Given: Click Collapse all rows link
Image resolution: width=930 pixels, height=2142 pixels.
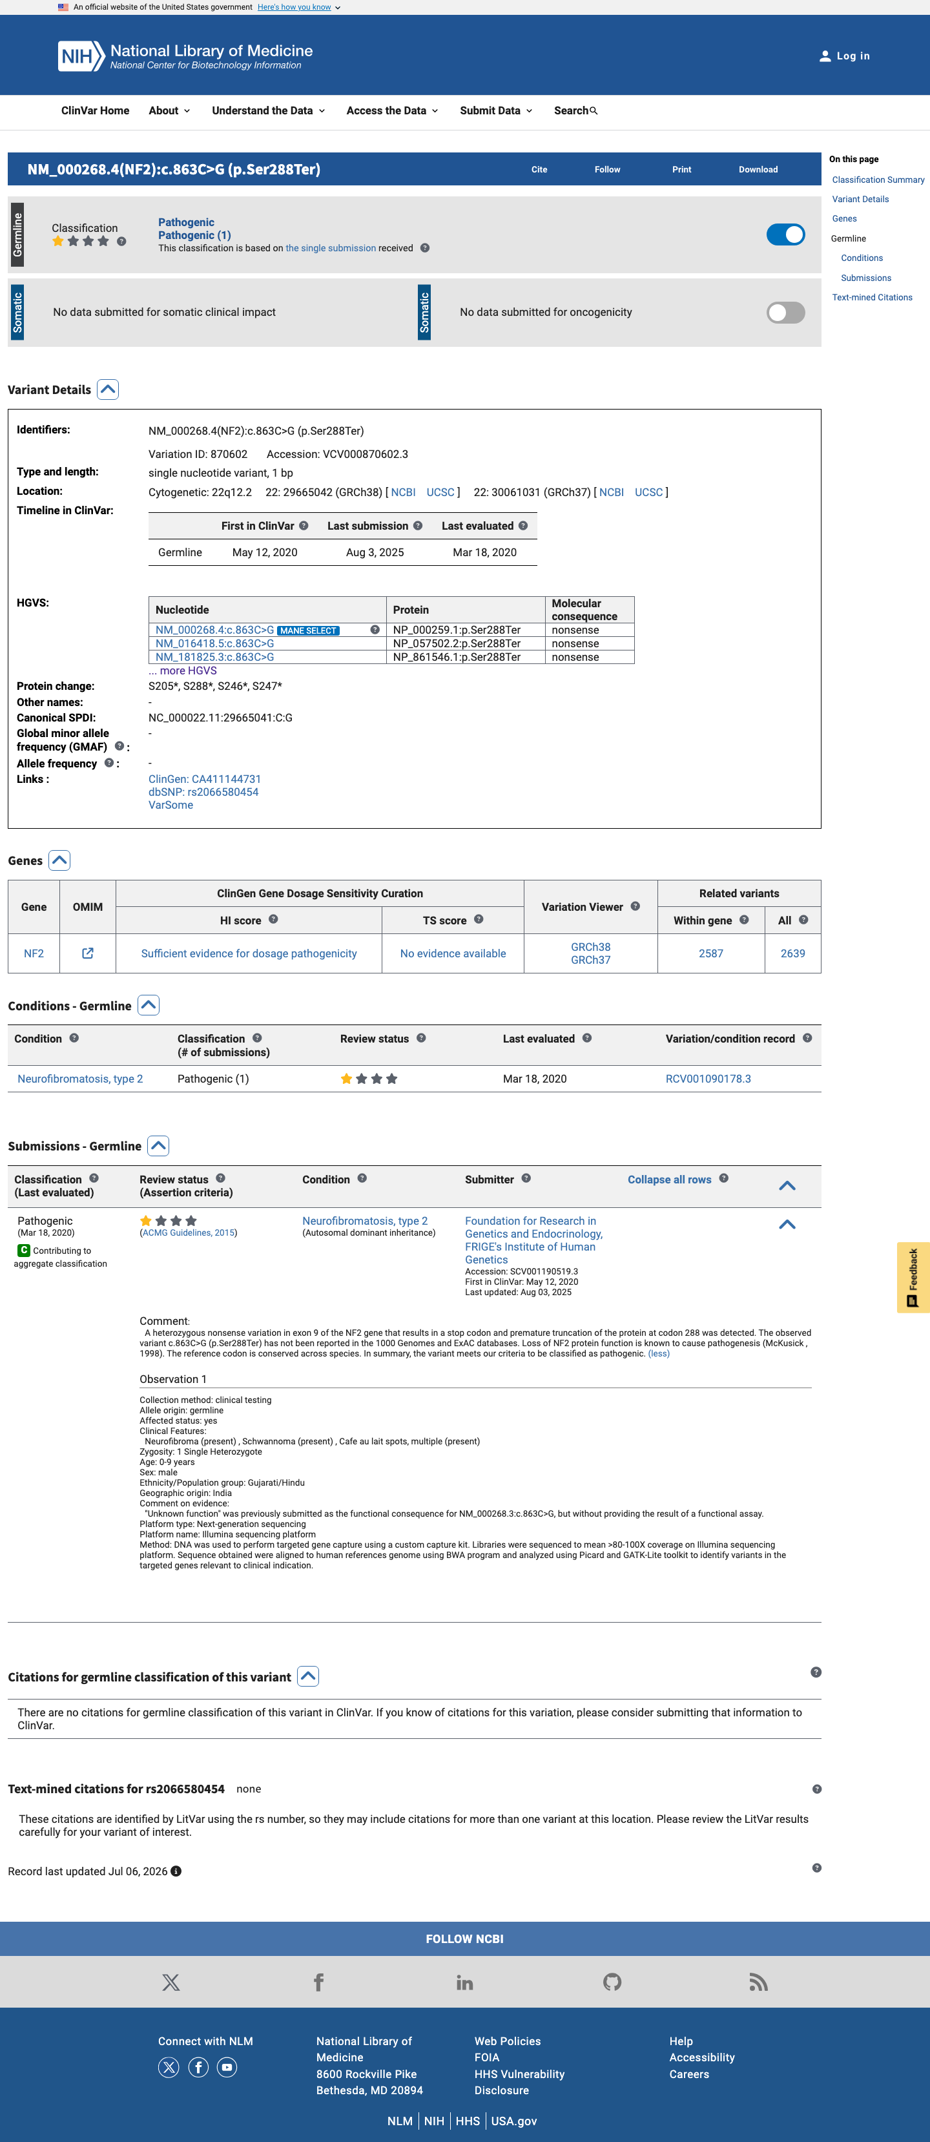Looking at the screenshot, I should pos(669,1179).
